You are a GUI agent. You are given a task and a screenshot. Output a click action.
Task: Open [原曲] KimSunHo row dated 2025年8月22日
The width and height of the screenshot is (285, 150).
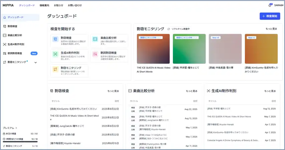(x=84, y=109)
